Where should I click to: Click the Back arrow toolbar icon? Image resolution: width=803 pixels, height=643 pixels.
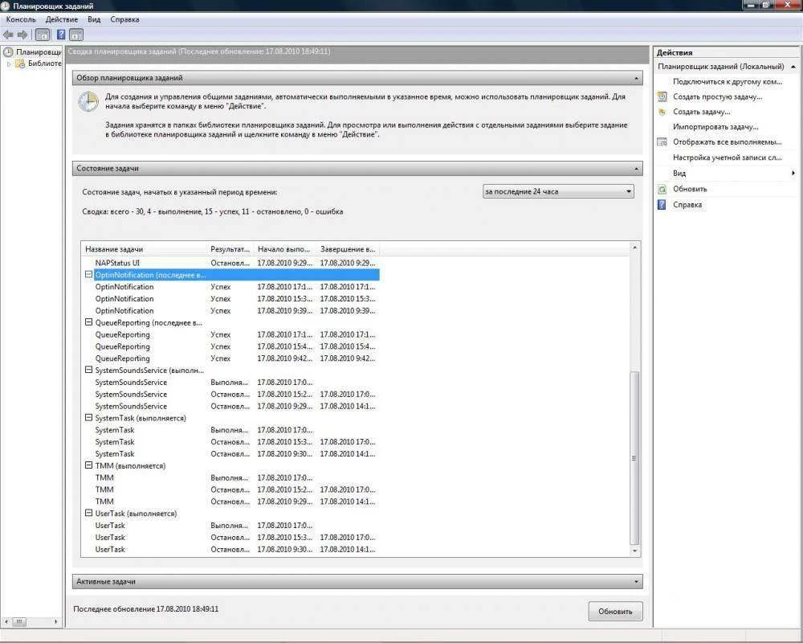(x=8, y=35)
